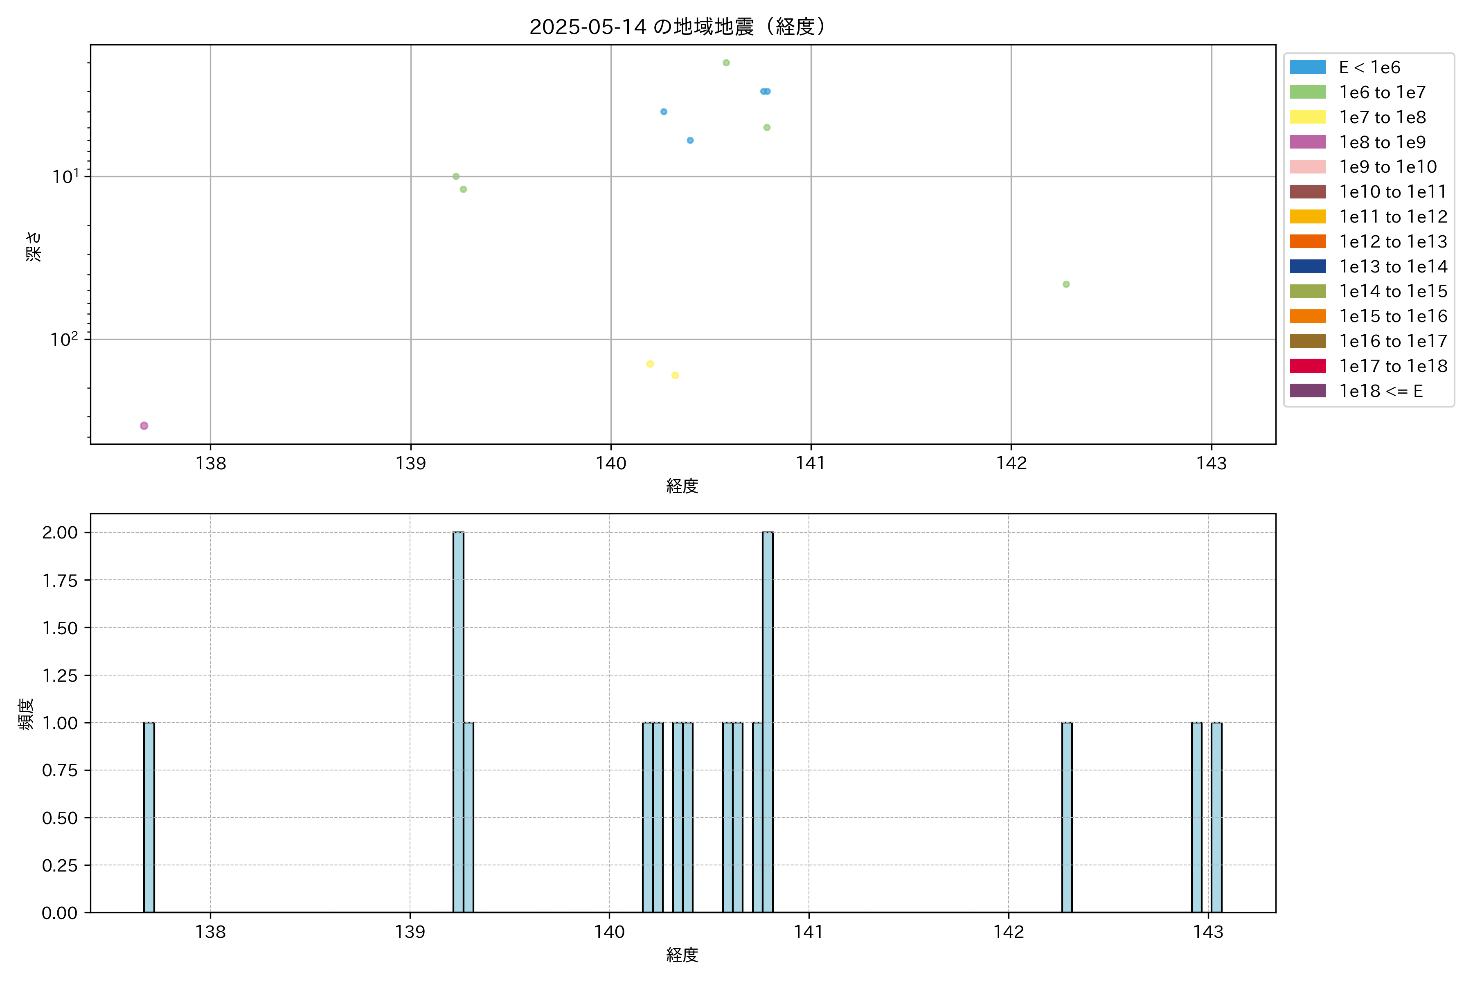1473x982 pixels.
Task: Click the green scatter point near longitude 142.3
Action: (1066, 284)
